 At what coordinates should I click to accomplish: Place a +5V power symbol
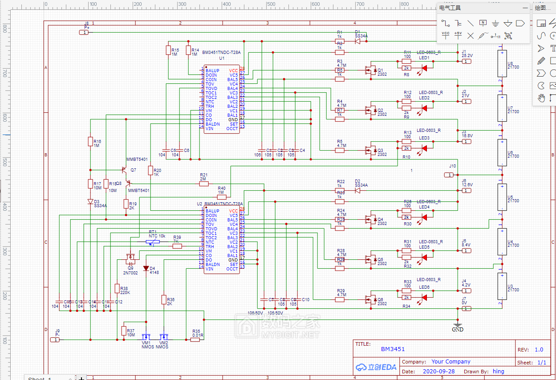[458, 36]
